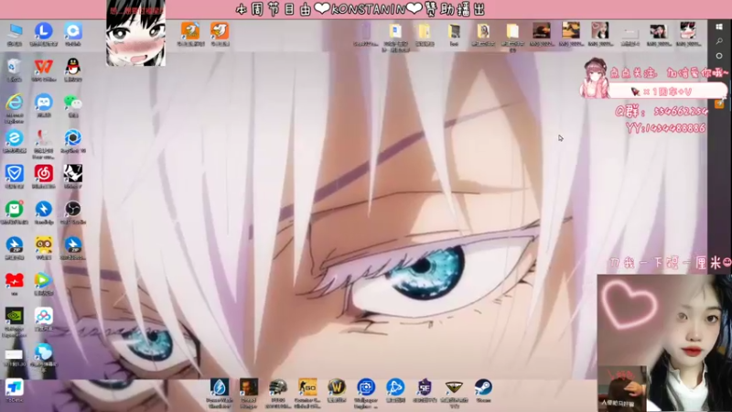The image size is (732, 412).
Task: Open the green shopping bag icon
Action: (x=15, y=210)
